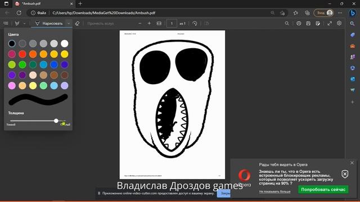The image size is (360, 202).
Task: Click the fit to page icon
Action: (x=159, y=24)
